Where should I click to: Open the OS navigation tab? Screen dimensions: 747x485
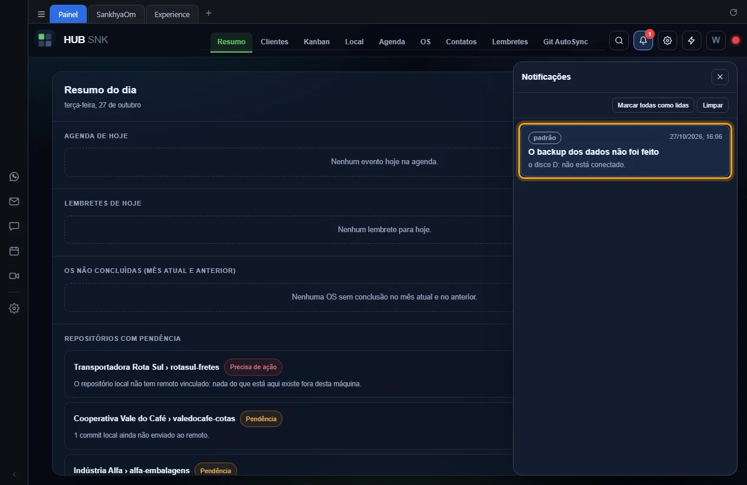(x=426, y=42)
